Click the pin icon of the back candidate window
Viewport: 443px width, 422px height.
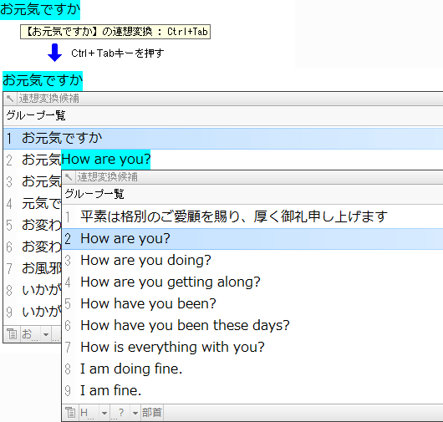pyautogui.click(x=9, y=99)
